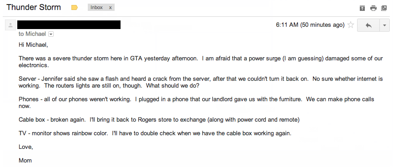The height and width of the screenshot is (167, 393).
Task: Click the sender's gray avatar picture
Action: (10, 25)
